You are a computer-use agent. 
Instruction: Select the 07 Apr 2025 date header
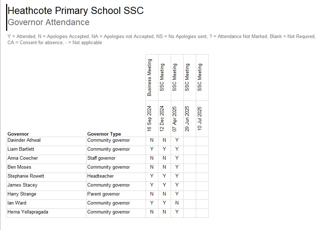(175, 118)
